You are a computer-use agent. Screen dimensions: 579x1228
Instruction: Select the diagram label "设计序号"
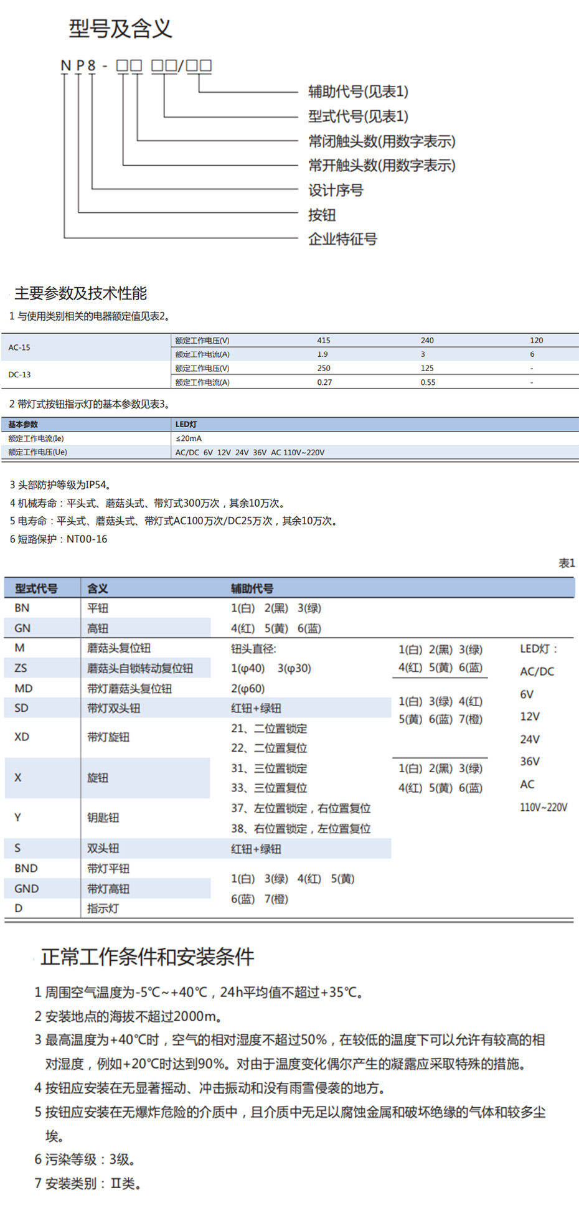(336, 191)
